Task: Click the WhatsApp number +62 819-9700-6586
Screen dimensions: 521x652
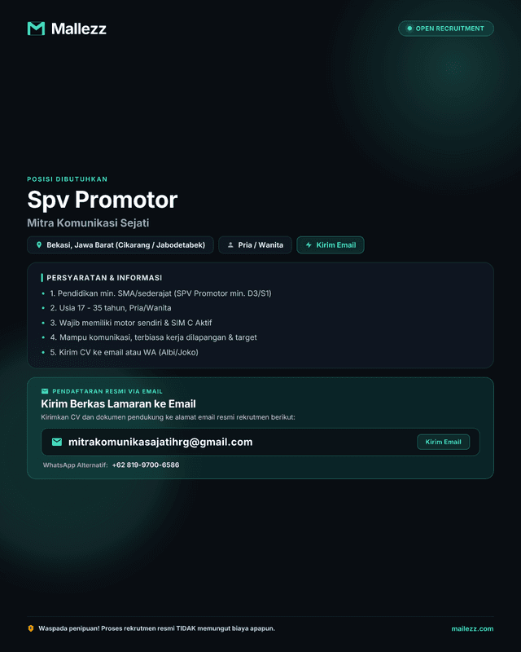Action: pyautogui.click(x=146, y=465)
